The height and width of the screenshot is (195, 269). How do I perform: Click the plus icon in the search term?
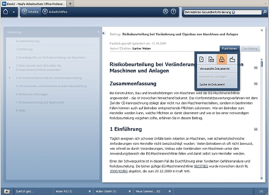[233, 12]
